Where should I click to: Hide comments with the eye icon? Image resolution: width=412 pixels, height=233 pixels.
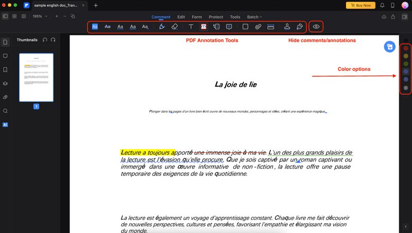click(x=316, y=26)
